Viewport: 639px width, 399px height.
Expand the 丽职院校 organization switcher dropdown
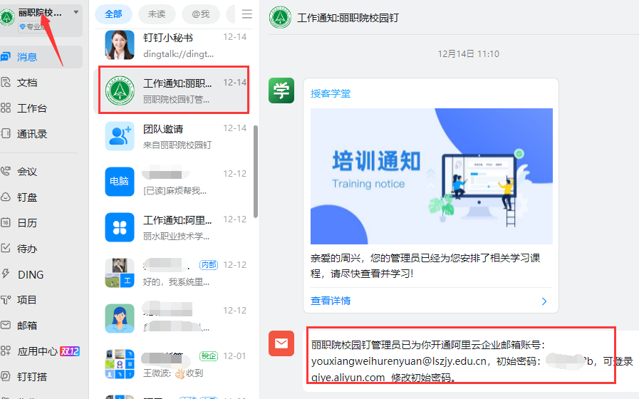[76, 12]
